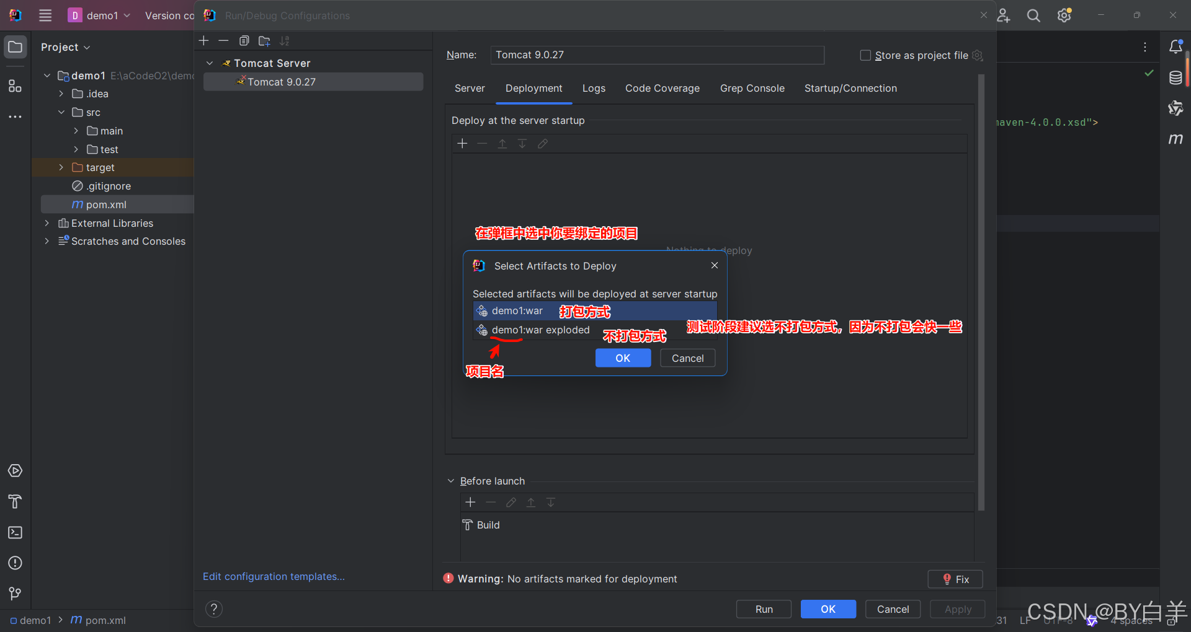The height and width of the screenshot is (632, 1191).
Task: Open the AI assistant tool window
Action: (1175, 108)
